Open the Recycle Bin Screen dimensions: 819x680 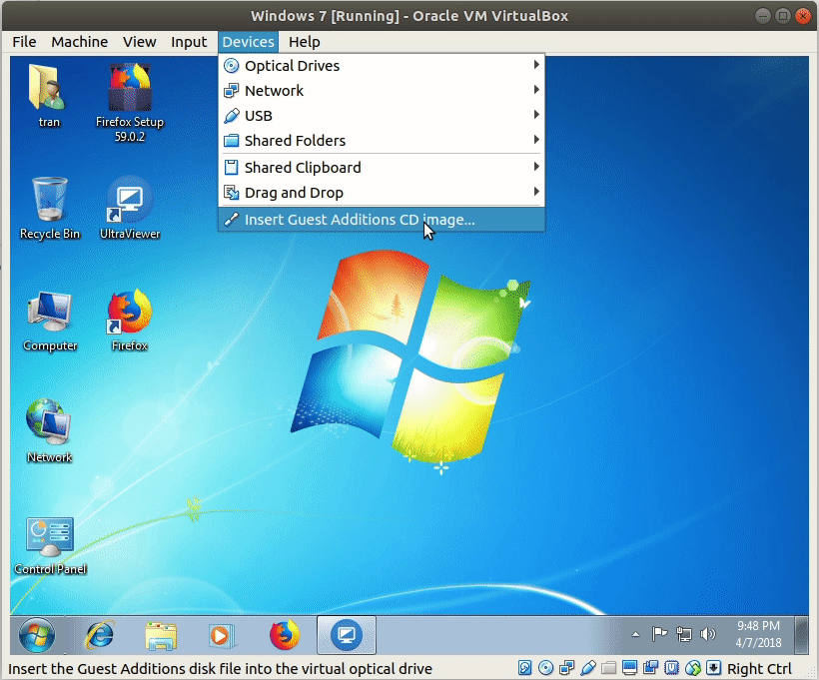(49, 200)
